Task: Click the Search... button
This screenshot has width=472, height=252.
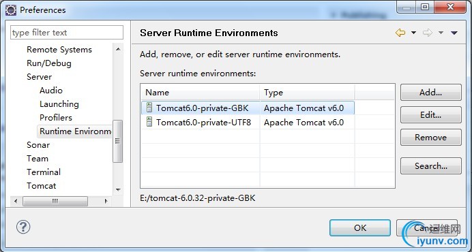Action: [x=431, y=166]
